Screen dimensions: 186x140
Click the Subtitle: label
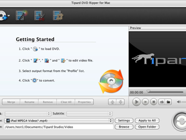pyautogui.click(x=59, y=114)
